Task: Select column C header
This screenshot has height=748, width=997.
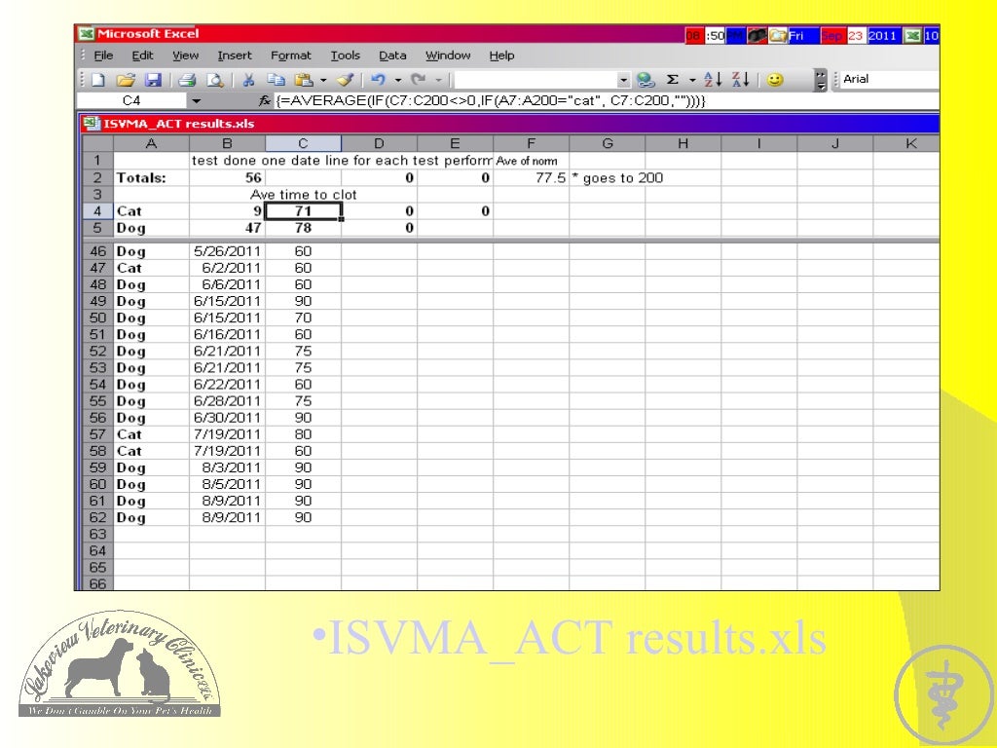Action: click(x=303, y=143)
